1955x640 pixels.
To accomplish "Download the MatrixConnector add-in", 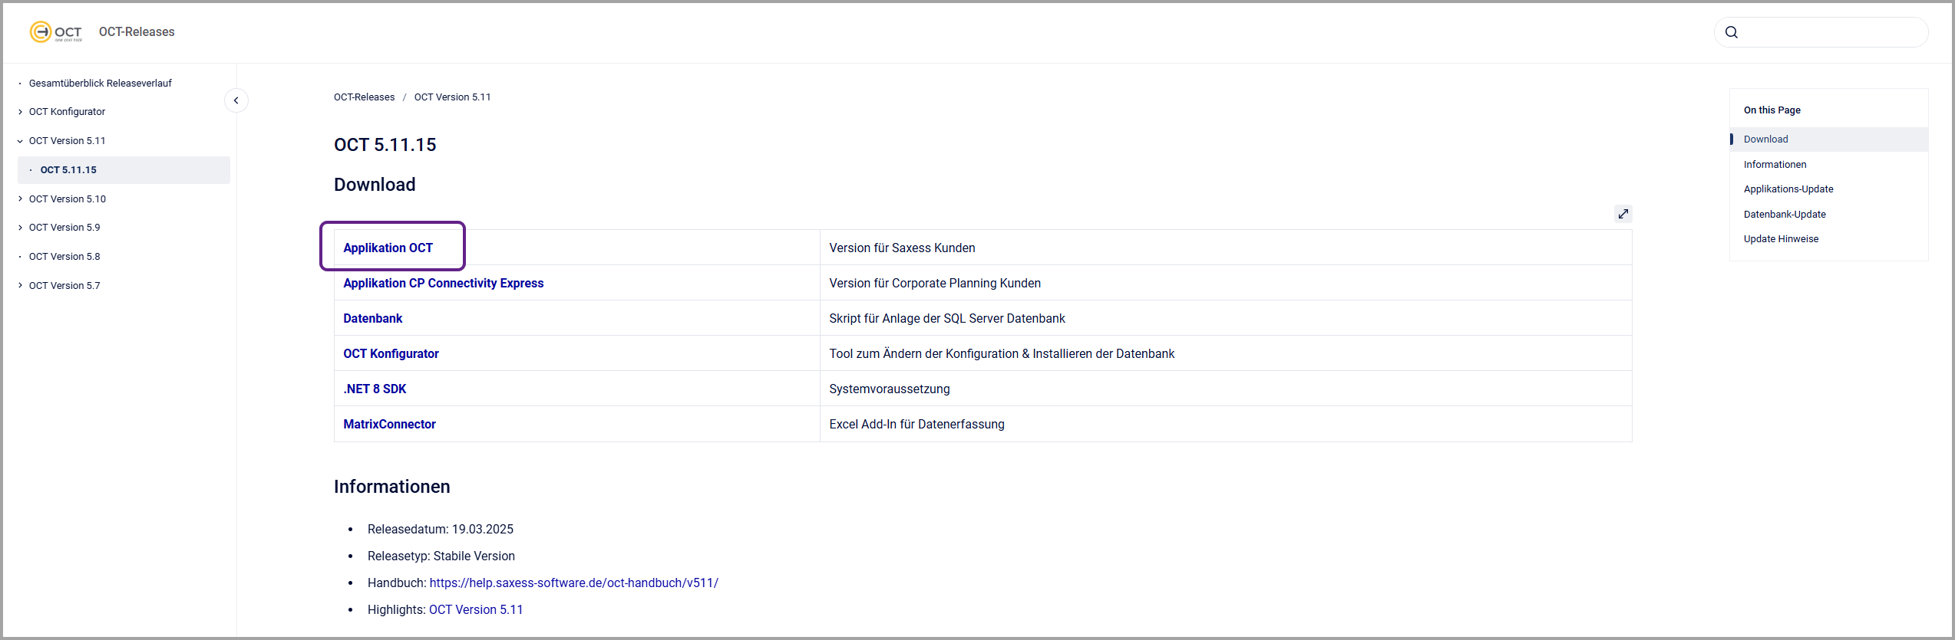I will (x=389, y=424).
